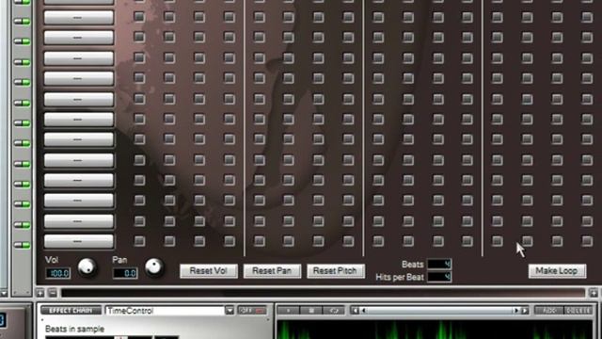The image size is (602, 339).
Task: Click the Reset Vol button
Action: pos(209,271)
